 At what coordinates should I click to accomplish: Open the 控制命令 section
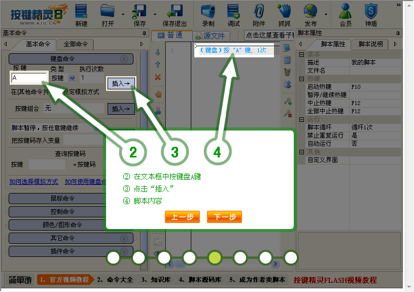(x=62, y=212)
